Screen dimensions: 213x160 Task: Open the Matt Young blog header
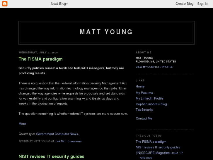click(x=106, y=32)
